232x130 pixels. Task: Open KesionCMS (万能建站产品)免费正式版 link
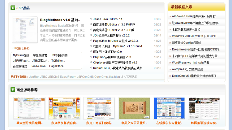119,68
